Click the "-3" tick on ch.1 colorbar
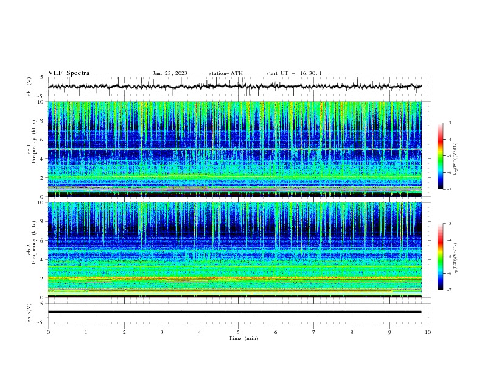This screenshot has height=373, width=482. (449, 123)
